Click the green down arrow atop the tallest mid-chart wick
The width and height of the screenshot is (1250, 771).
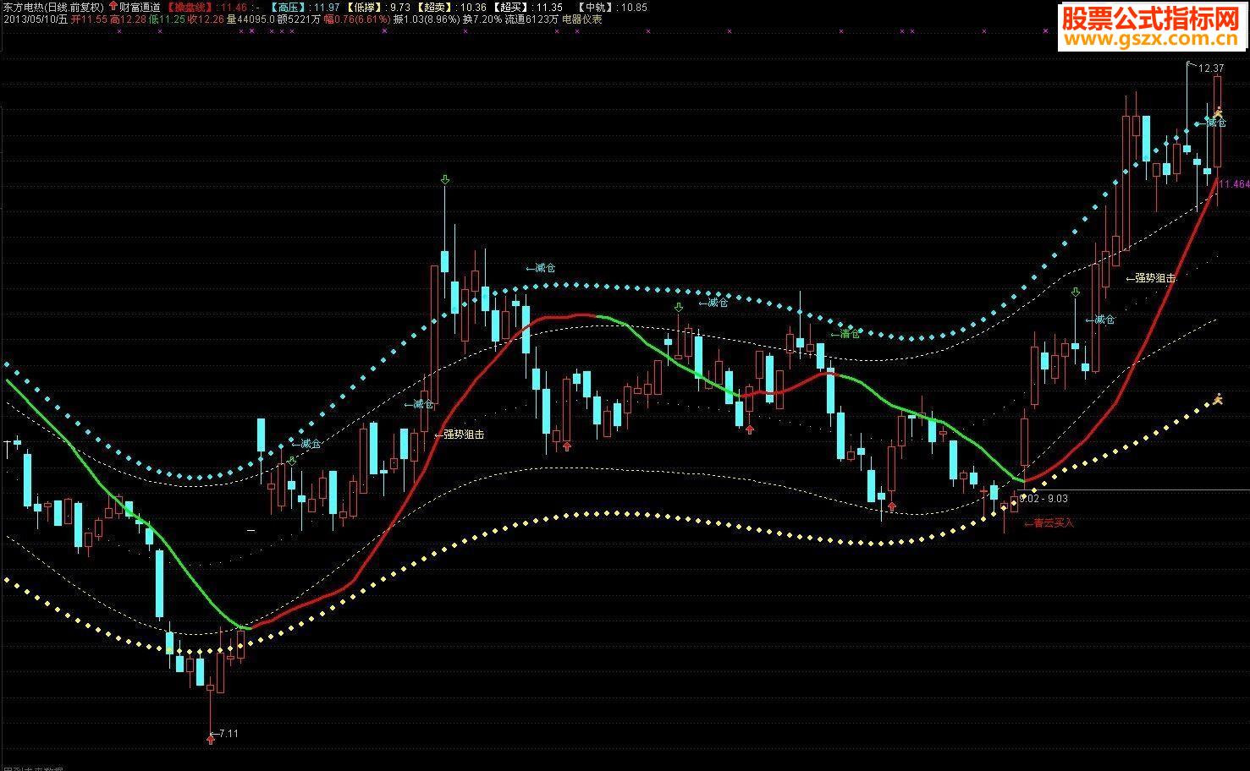(x=444, y=180)
